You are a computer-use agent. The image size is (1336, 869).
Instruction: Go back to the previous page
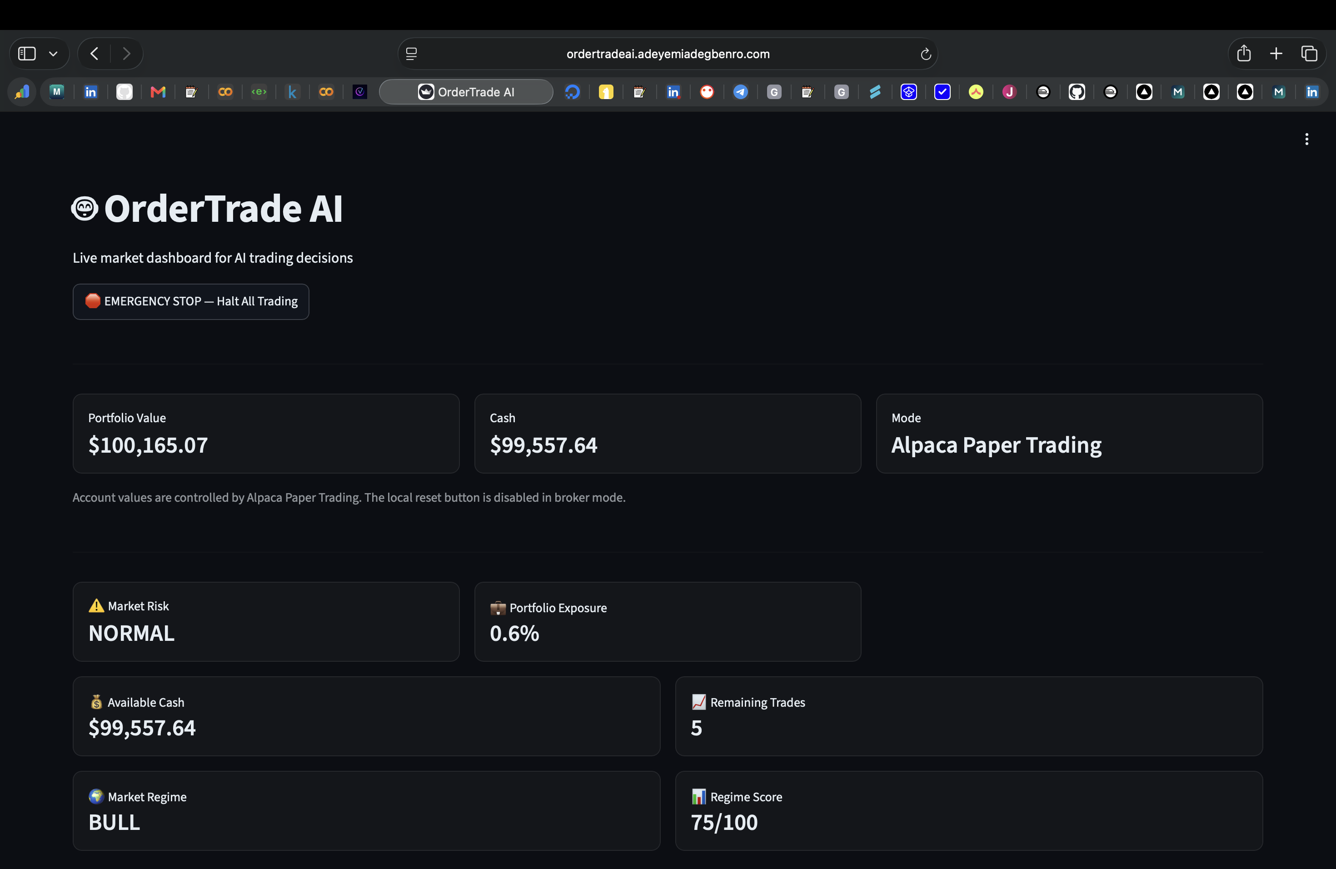tap(95, 54)
